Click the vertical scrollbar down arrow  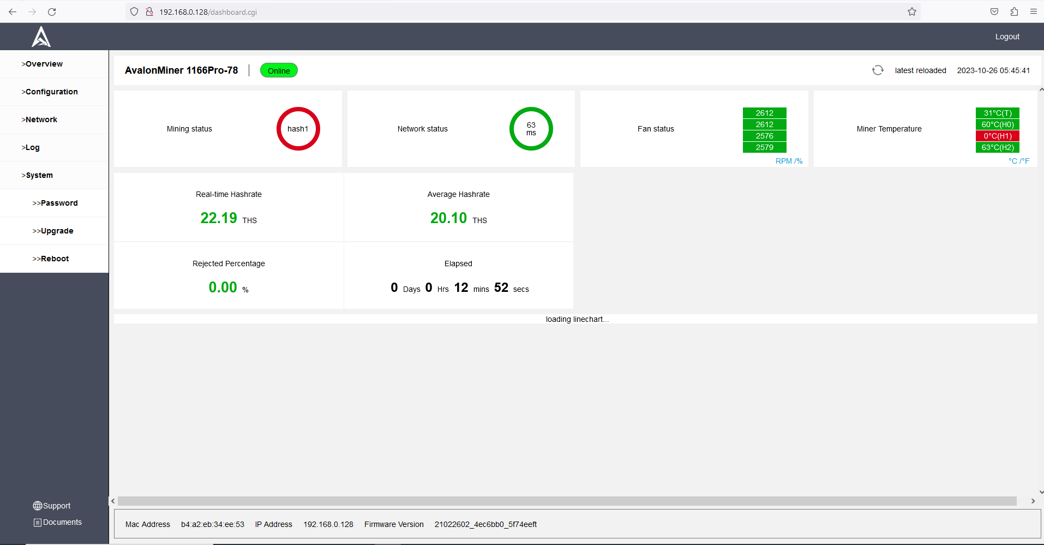pyautogui.click(x=1041, y=492)
